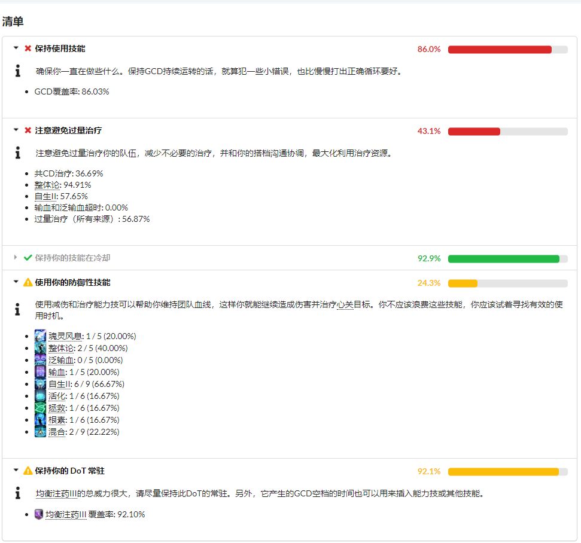581x543 pixels.
Task: Select the 泛输血 skill icon
Action: [40, 360]
